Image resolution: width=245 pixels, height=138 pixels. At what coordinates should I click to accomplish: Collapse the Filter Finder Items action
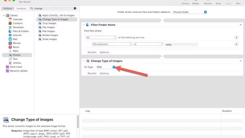click(x=84, y=25)
